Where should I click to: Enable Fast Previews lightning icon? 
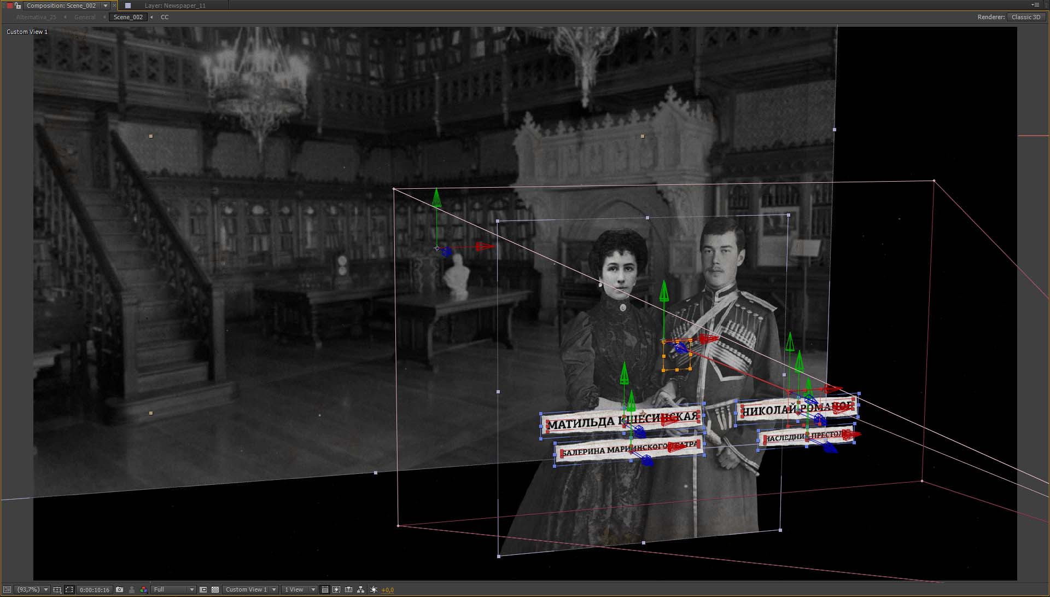(336, 589)
